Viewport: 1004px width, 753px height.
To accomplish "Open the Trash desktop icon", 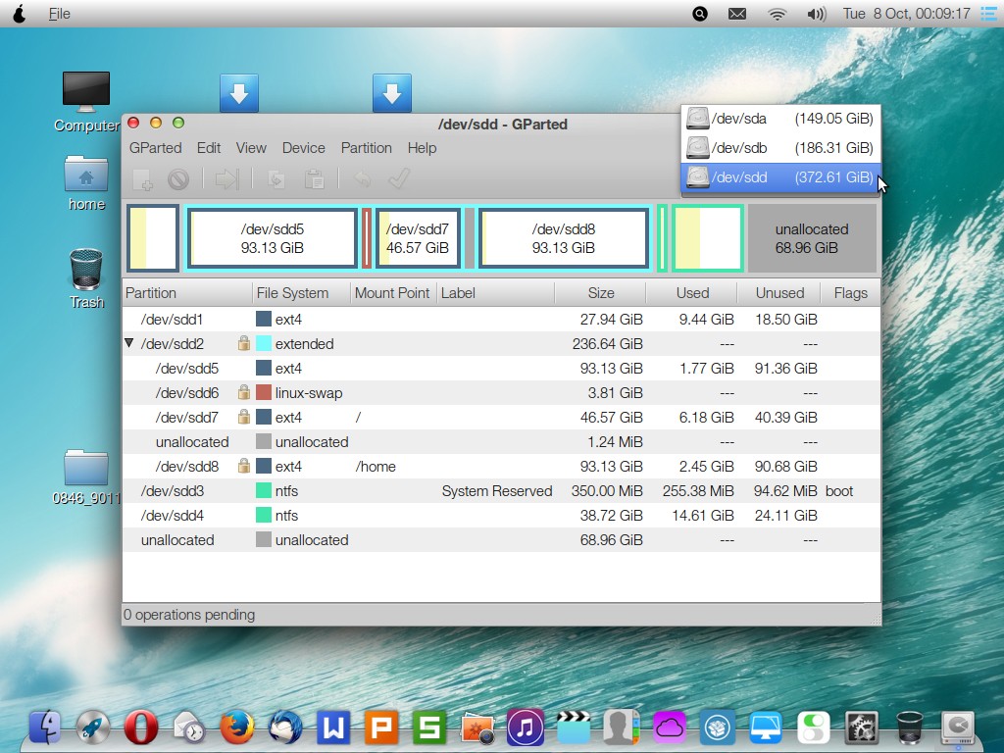I will (x=86, y=278).
